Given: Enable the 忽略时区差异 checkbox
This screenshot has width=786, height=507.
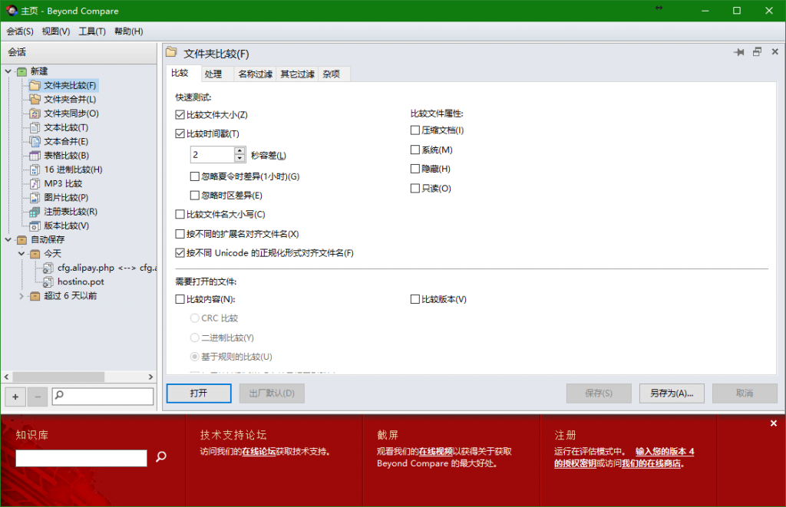Looking at the screenshot, I should tap(195, 196).
